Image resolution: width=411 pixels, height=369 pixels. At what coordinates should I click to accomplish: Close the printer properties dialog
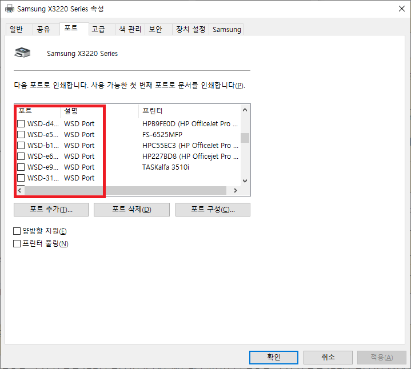click(401, 9)
